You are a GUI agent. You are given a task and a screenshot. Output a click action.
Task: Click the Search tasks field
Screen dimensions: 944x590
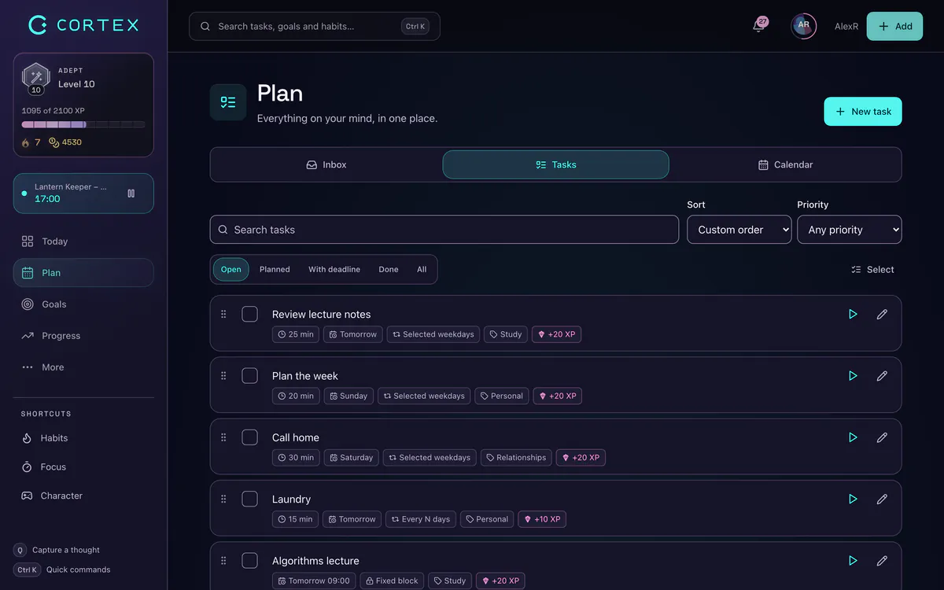[x=444, y=230]
